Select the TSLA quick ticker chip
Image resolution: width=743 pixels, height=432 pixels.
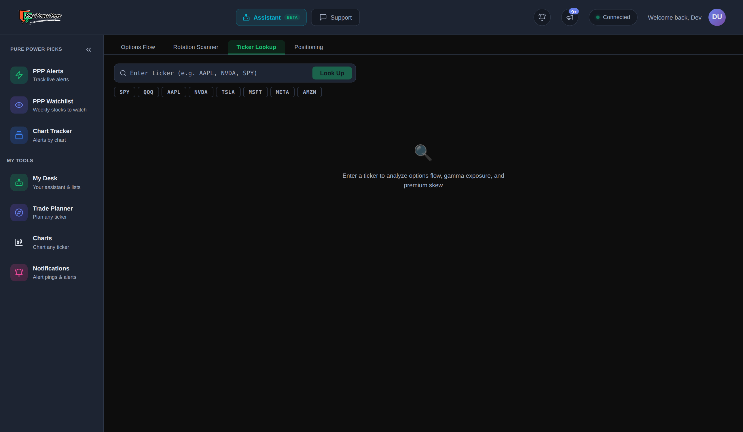tap(228, 92)
